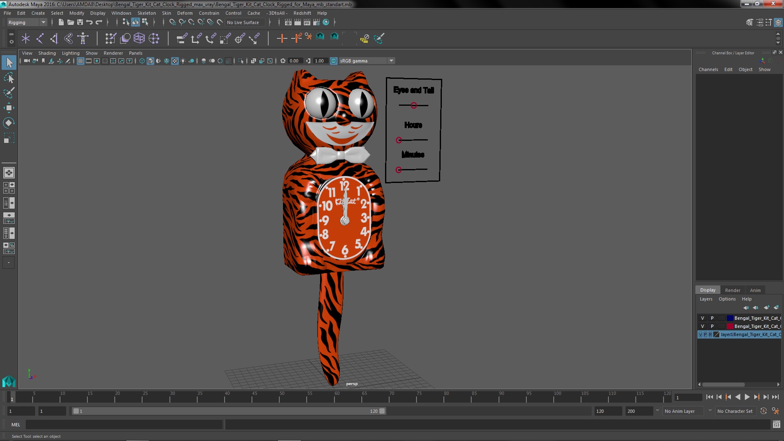This screenshot has height=441, width=784.
Task: Open scene folder icon in status line
Action: (x=70, y=22)
